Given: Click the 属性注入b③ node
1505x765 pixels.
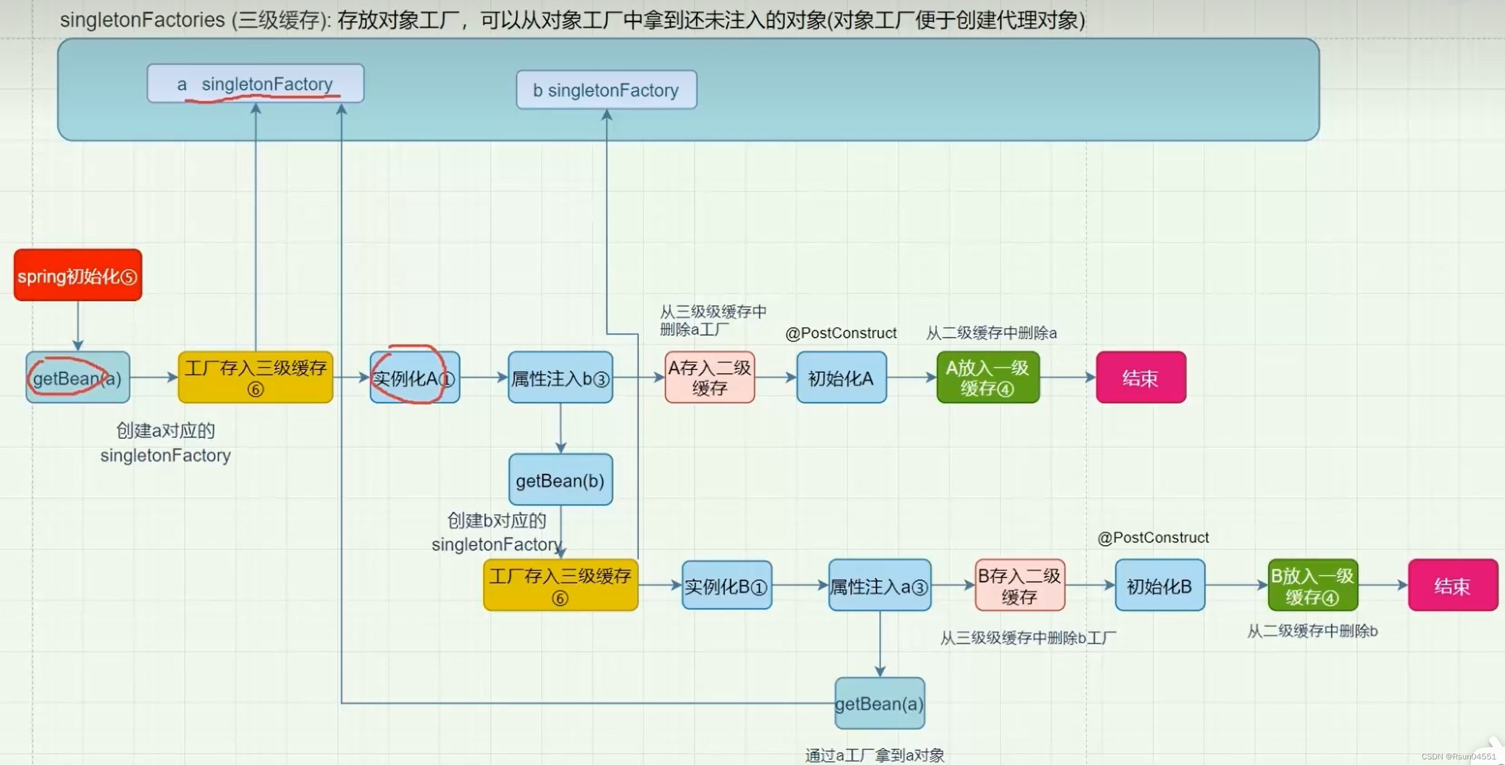Looking at the screenshot, I should coord(560,377).
